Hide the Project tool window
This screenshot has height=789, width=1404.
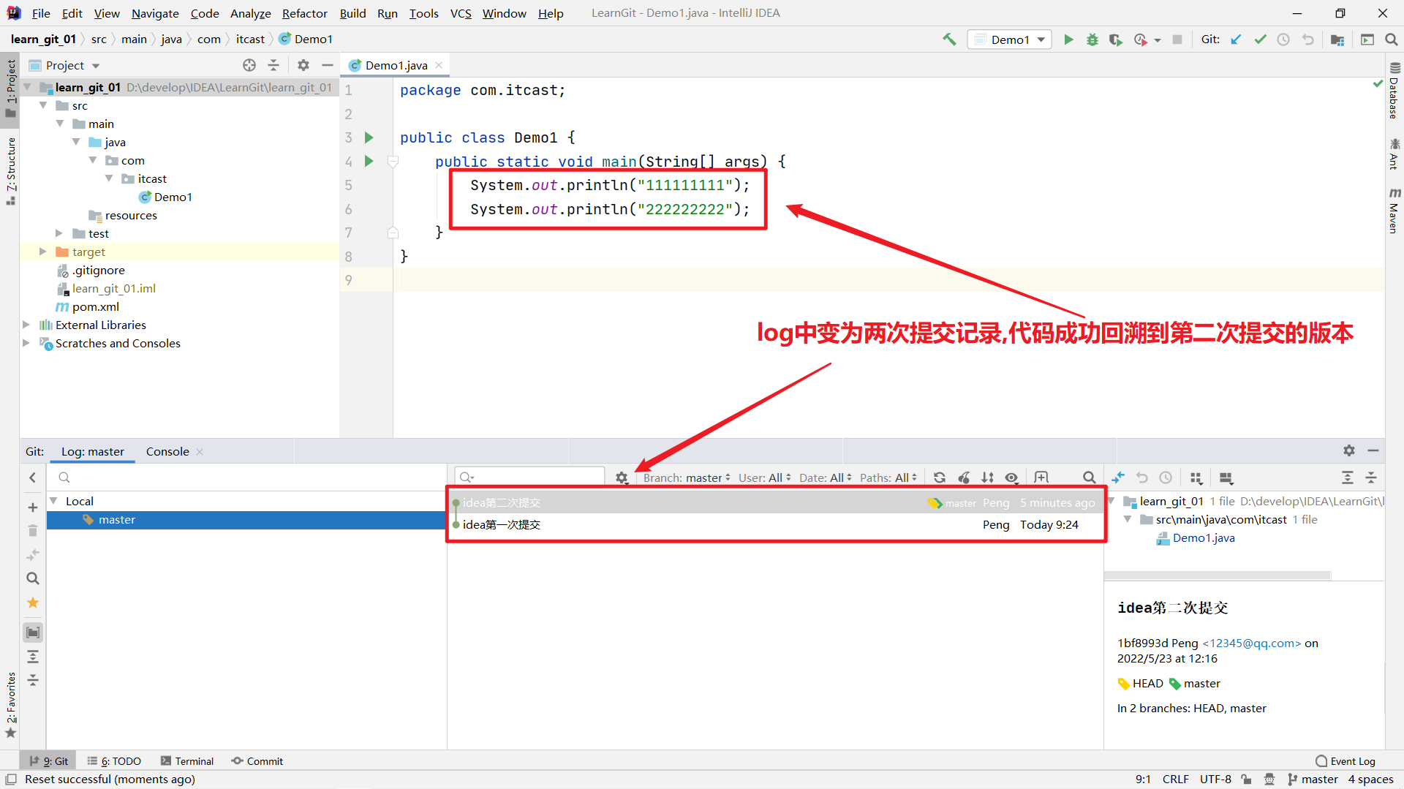[328, 65]
